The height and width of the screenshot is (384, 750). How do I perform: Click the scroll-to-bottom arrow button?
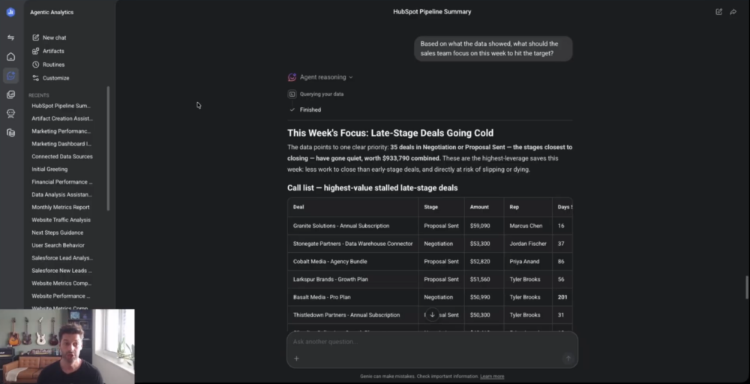pos(432,315)
